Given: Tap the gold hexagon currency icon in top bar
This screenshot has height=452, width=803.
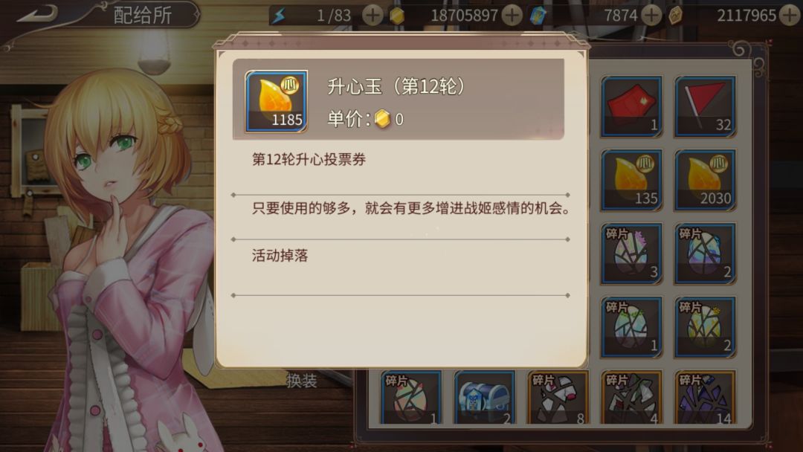Looking at the screenshot, I should click(x=397, y=16).
